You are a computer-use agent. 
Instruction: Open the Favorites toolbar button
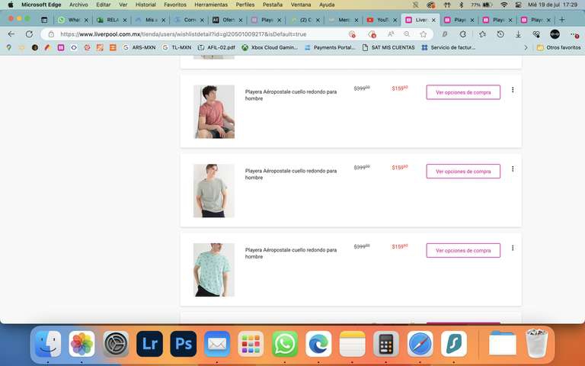[x=482, y=34]
